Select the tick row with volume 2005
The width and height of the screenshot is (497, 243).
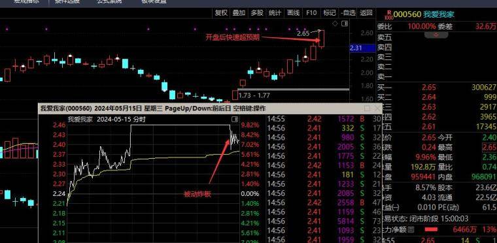[x=323, y=147]
